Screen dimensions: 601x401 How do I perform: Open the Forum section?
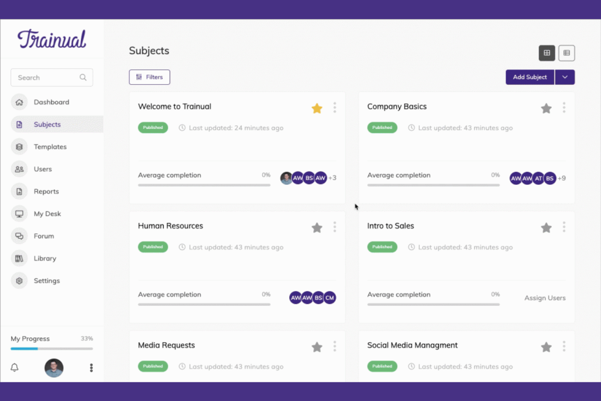click(43, 236)
